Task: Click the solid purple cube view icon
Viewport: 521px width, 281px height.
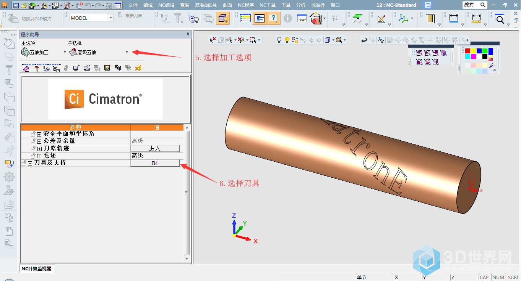Action: pyautogui.click(x=443, y=53)
